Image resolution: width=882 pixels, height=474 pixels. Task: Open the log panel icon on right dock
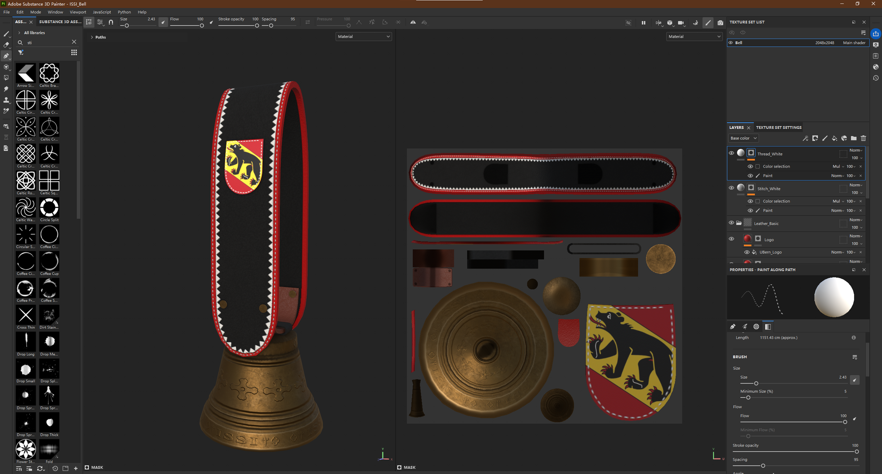coord(876,56)
